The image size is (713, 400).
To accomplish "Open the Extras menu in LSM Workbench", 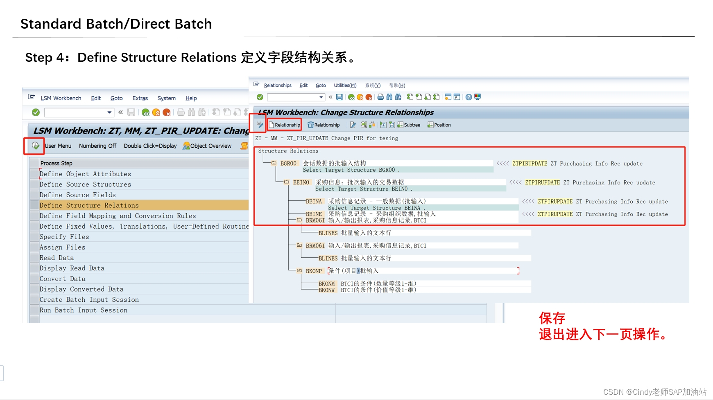I will pos(140,98).
